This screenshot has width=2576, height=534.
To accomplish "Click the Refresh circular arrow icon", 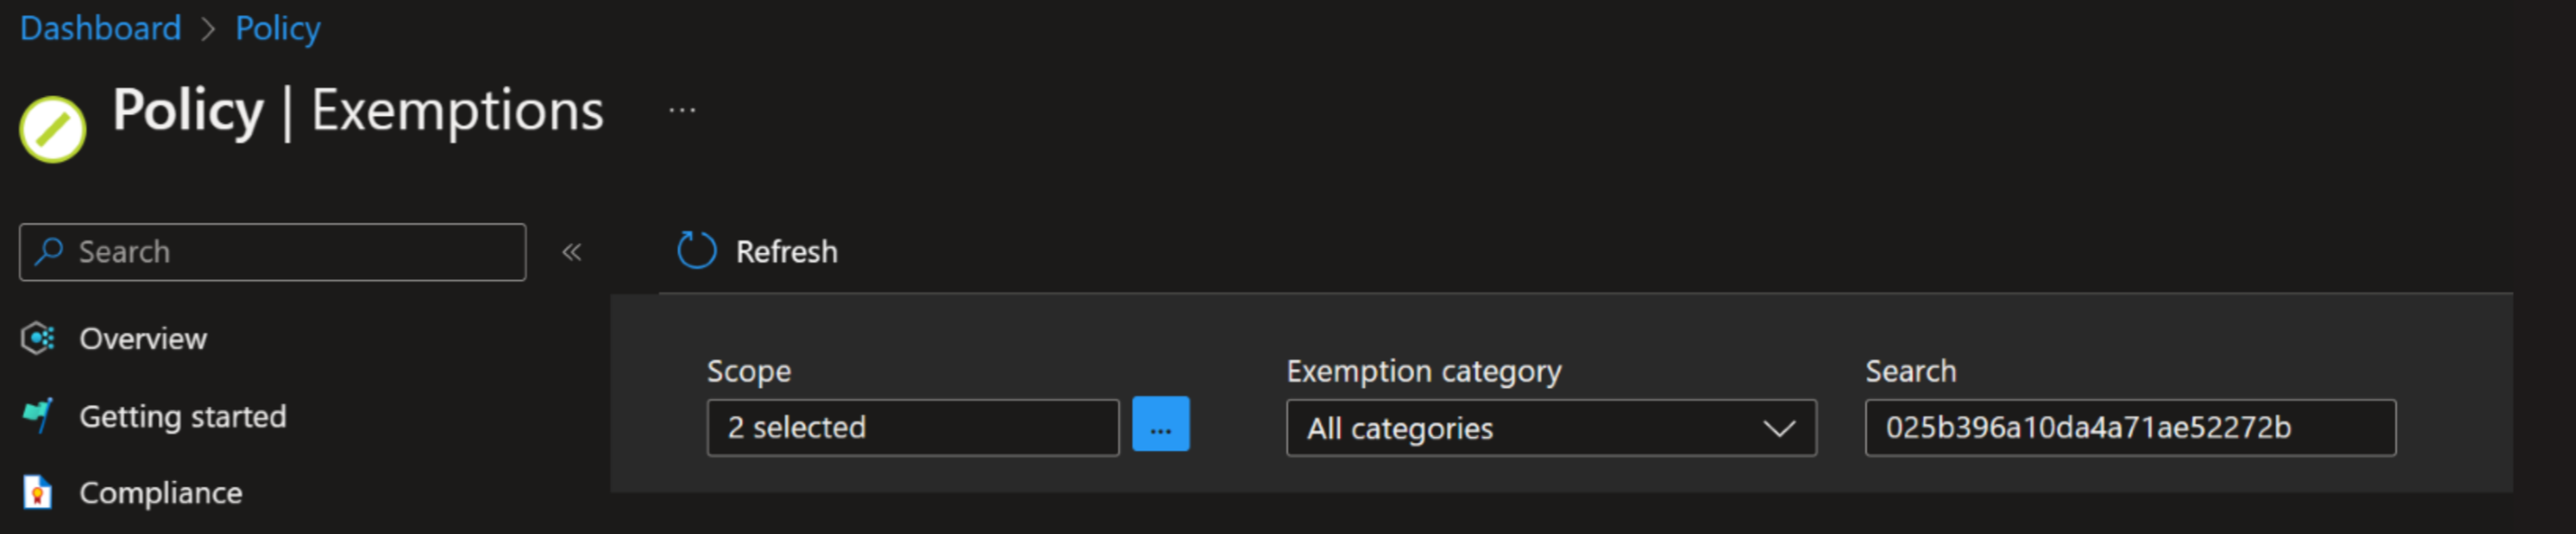I will click(x=697, y=250).
